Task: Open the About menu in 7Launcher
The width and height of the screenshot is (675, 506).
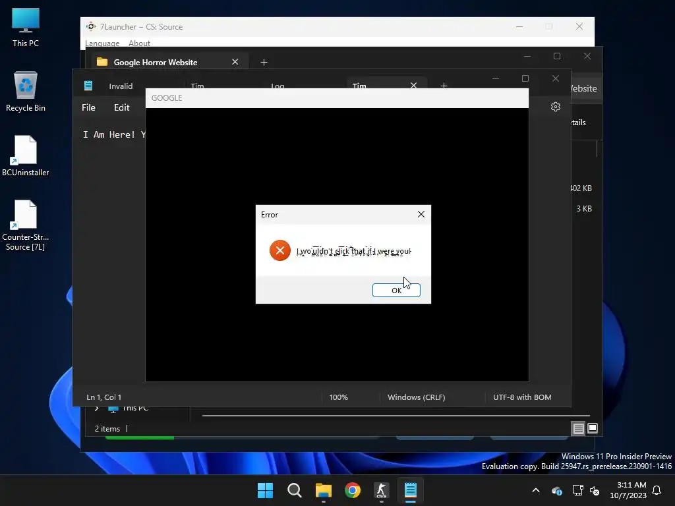Action: [x=140, y=43]
